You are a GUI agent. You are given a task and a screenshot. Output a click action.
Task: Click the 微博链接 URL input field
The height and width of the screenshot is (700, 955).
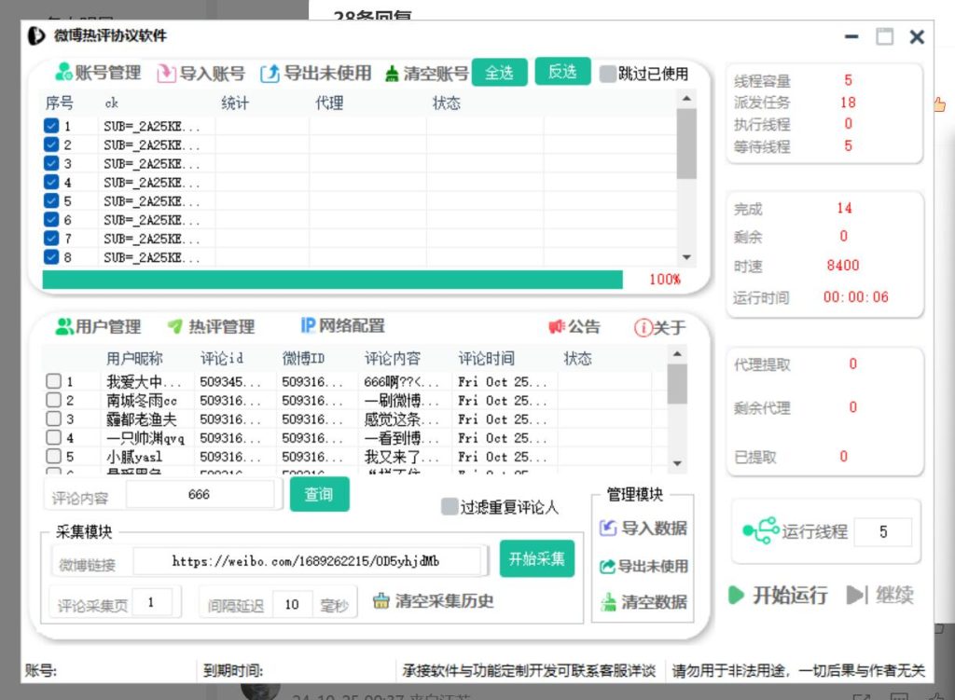click(x=308, y=562)
